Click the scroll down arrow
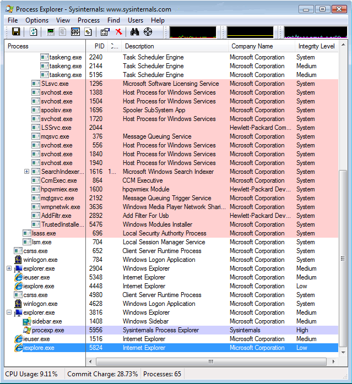This screenshot has width=352, height=384. tap(343, 353)
